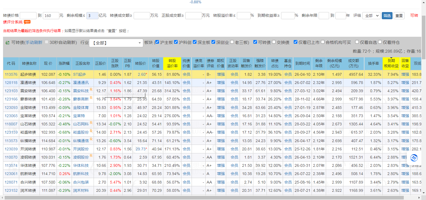Open the 手动刷新 manual refresh link
This screenshot has width=426, height=200.
34,43
